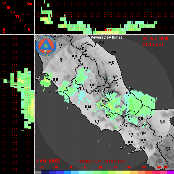
Task: Click the AN city marker on the coast
Action: pos(113,55)
